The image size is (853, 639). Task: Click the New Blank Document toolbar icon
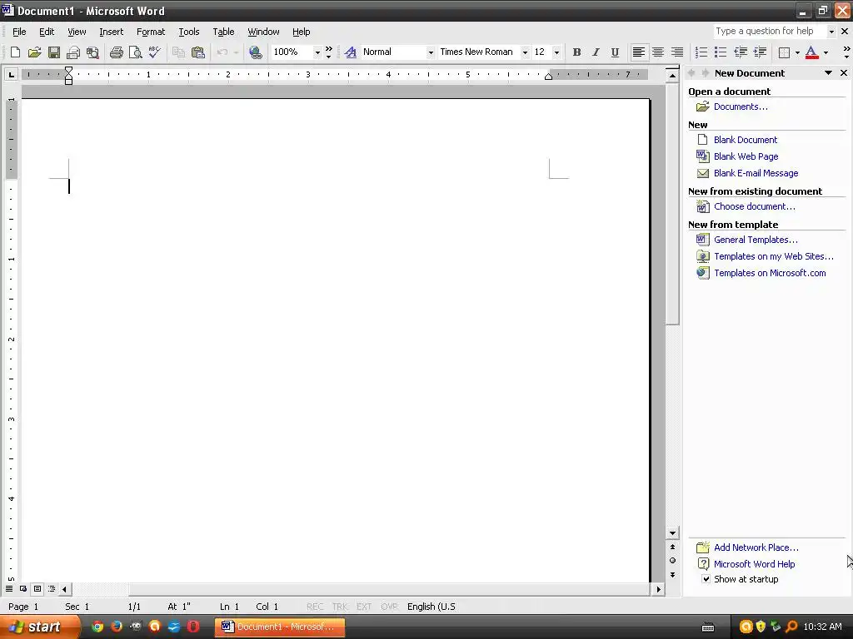point(15,52)
